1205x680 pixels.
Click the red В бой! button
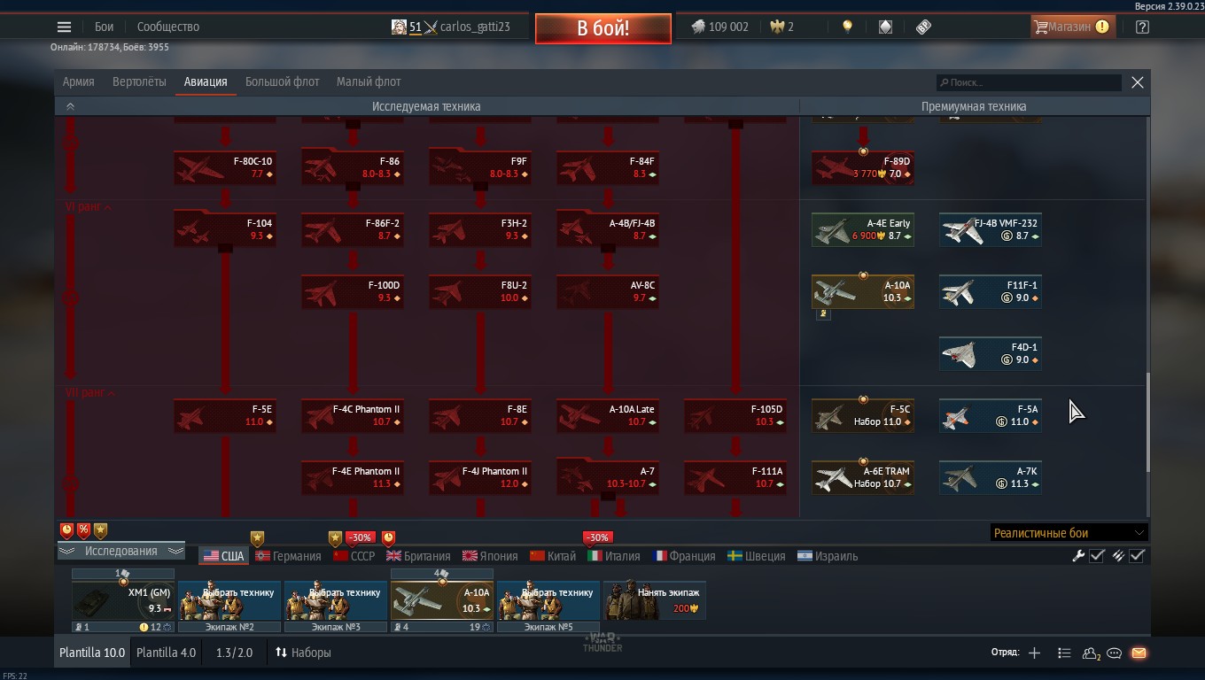602,27
